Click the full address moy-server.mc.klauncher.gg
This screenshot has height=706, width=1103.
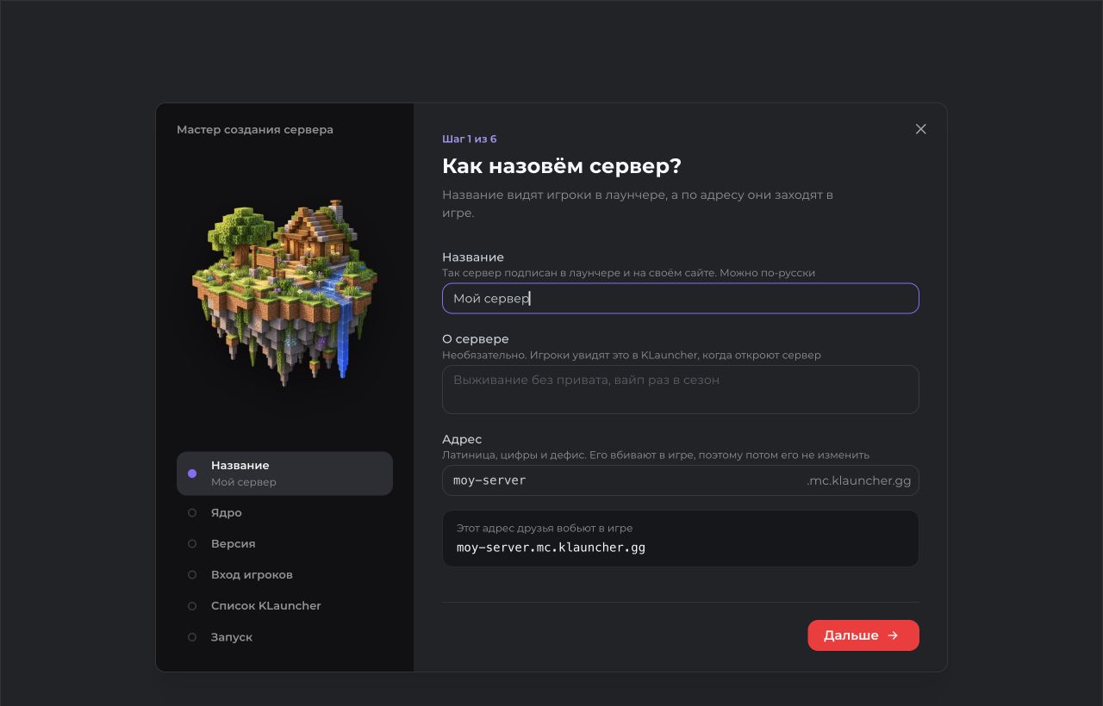[551, 548]
